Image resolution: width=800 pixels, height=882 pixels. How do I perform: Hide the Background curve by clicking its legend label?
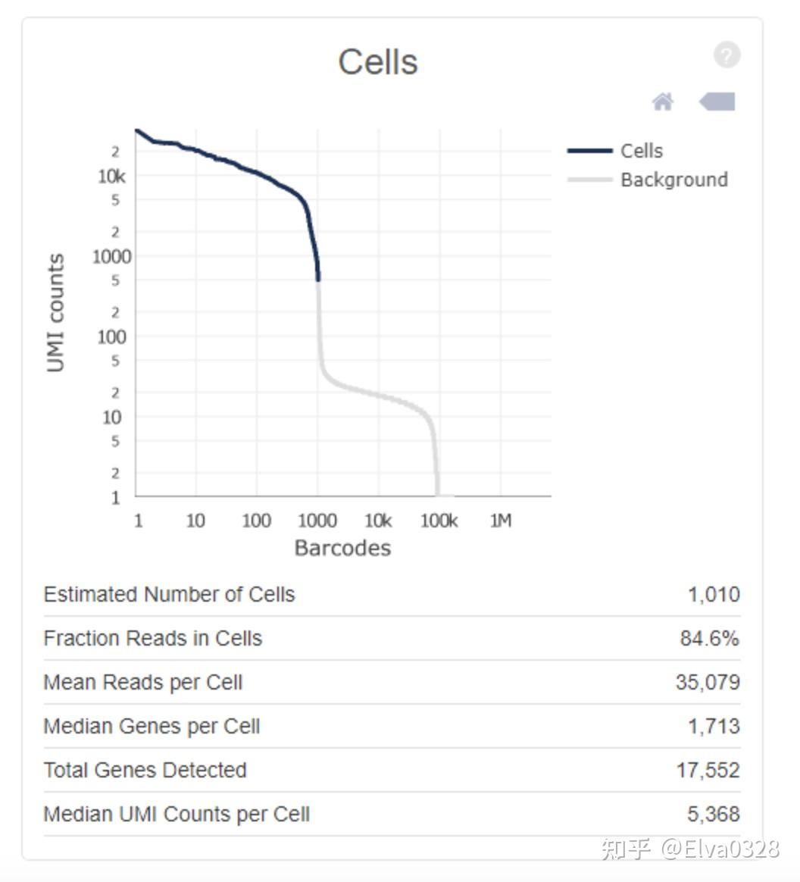[x=673, y=180]
